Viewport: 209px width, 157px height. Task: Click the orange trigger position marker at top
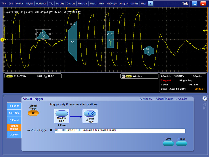point(66,8)
